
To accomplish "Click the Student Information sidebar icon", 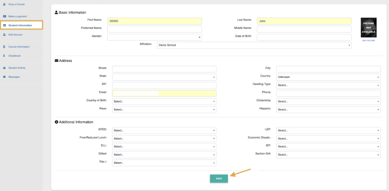I will click(x=5, y=25).
